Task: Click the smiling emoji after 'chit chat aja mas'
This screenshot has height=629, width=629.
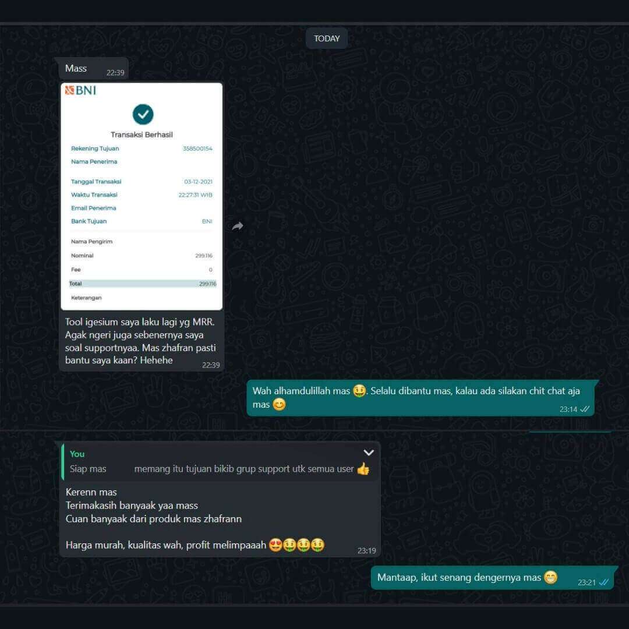Action: [x=279, y=404]
